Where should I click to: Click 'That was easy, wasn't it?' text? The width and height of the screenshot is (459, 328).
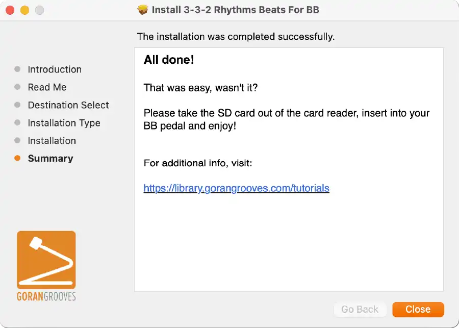200,88
